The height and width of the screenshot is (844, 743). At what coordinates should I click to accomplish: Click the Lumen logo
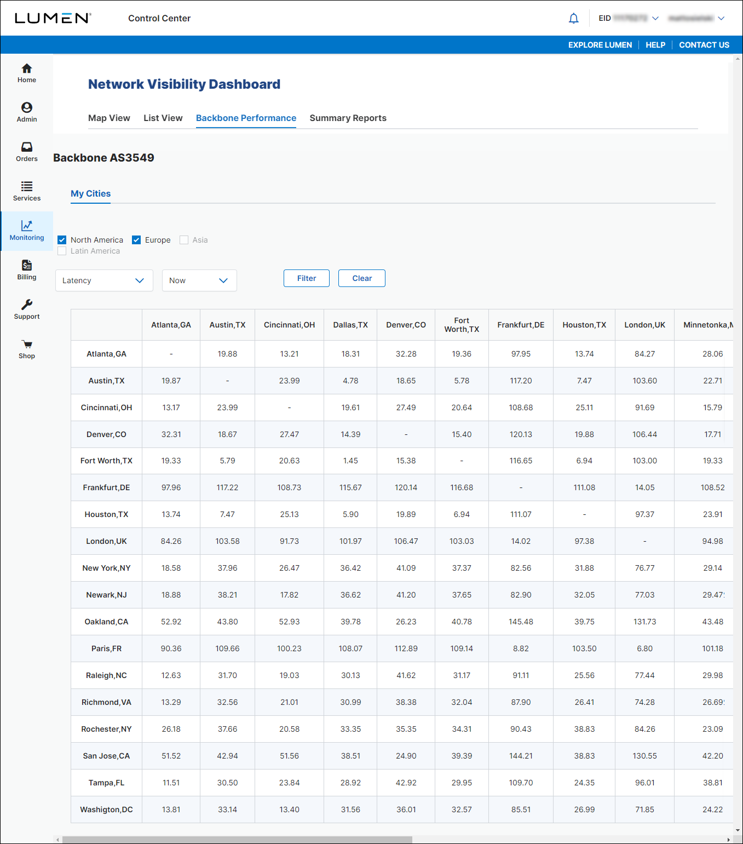click(53, 18)
